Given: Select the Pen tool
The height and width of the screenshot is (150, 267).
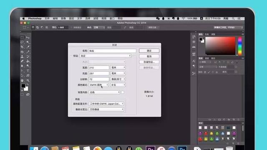Looking at the screenshot, I should [22, 70].
